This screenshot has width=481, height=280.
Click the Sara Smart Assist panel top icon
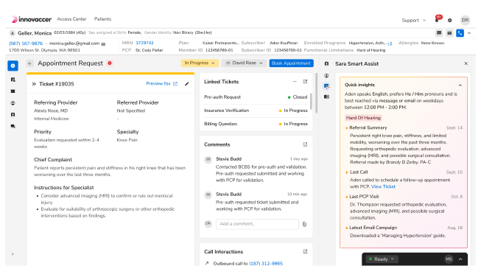click(327, 63)
